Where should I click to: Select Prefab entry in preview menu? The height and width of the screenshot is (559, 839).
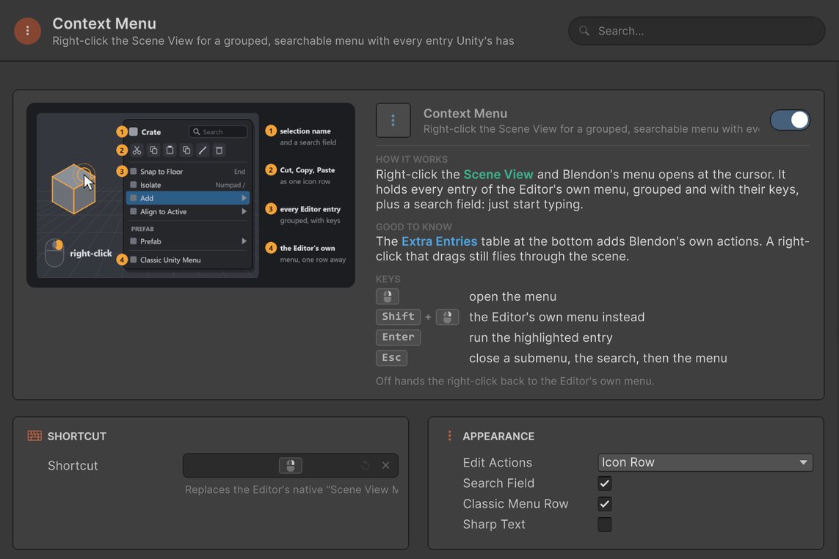[x=188, y=241]
